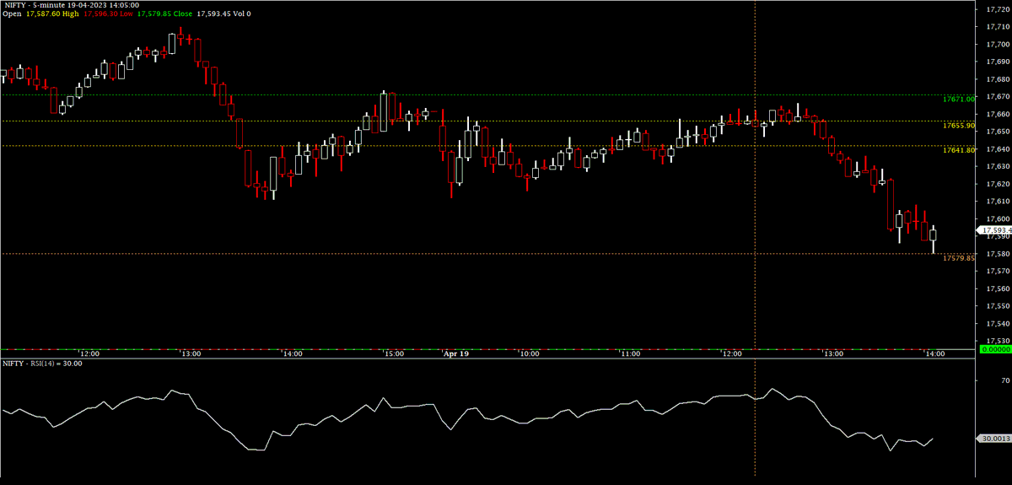The image size is (1012, 485).
Task: Click the 17,620 price axis label
Action: click(997, 183)
